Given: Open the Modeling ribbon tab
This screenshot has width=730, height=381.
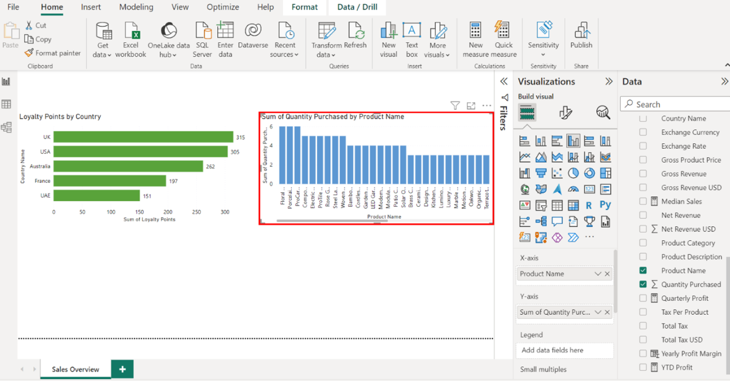Looking at the screenshot, I should coord(136,7).
